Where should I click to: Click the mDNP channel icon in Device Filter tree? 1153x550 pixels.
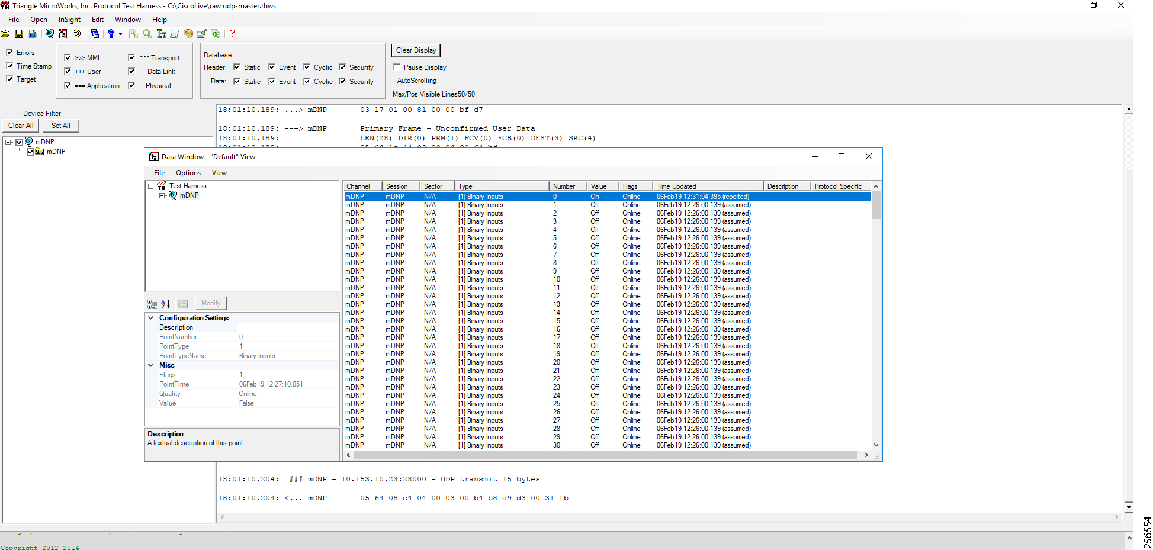28,141
